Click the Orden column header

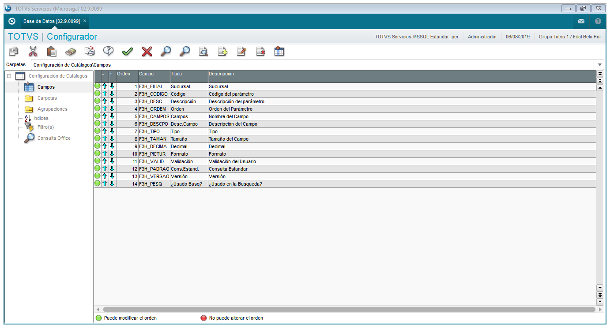(x=127, y=76)
